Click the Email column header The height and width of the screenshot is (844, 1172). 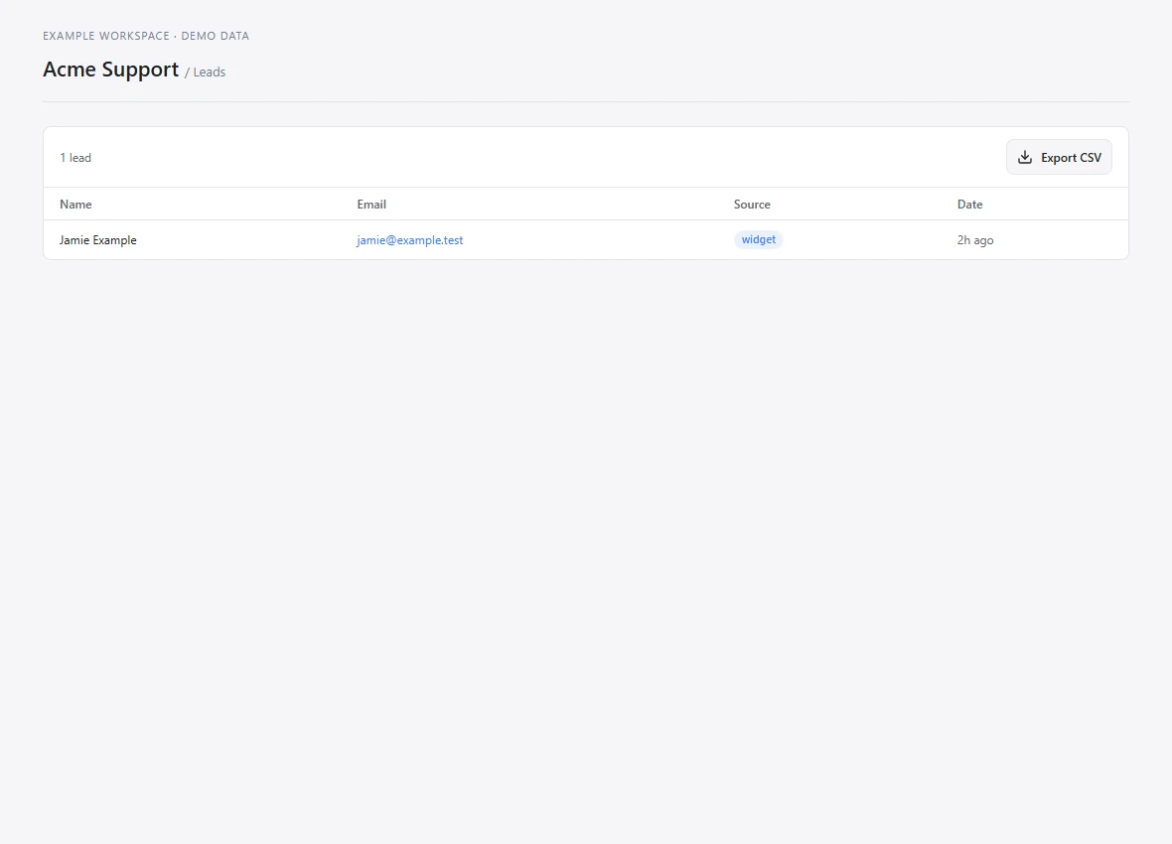click(x=371, y=205)
